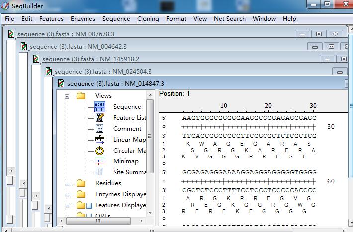Toggle the Features Displayed checkbox
Viewport: 353px width, 232px height.
tap(88, 205)
